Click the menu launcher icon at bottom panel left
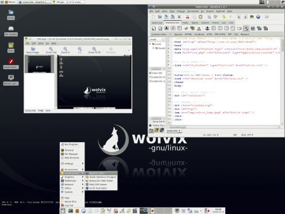 63,211
